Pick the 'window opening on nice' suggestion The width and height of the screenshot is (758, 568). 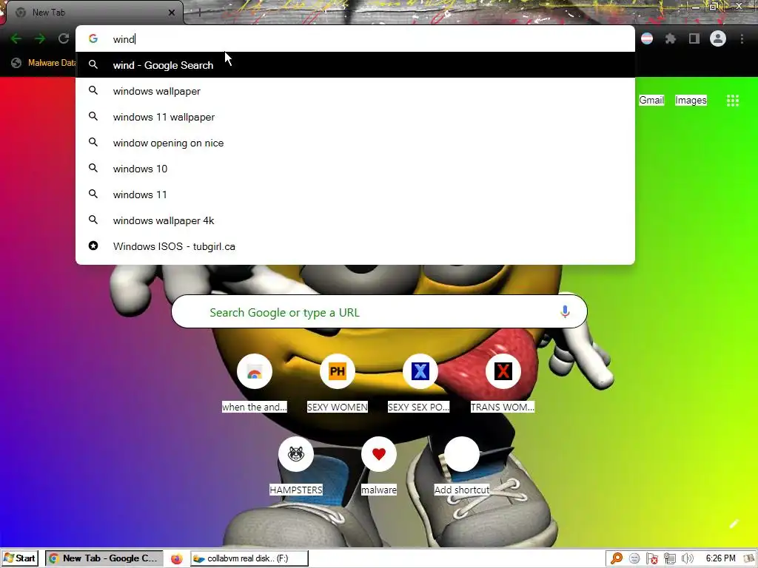tap(355, 143)
